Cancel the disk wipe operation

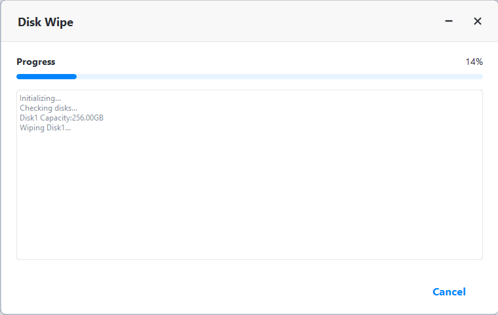pos(449,292)
